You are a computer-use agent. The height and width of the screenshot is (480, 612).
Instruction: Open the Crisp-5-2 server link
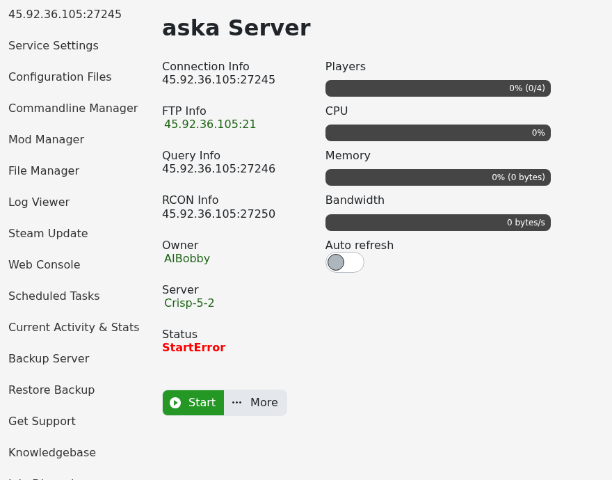click(x=189, y=303)
